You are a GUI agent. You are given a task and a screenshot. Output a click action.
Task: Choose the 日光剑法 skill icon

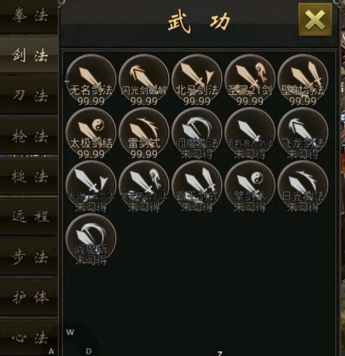click(303, 186)
